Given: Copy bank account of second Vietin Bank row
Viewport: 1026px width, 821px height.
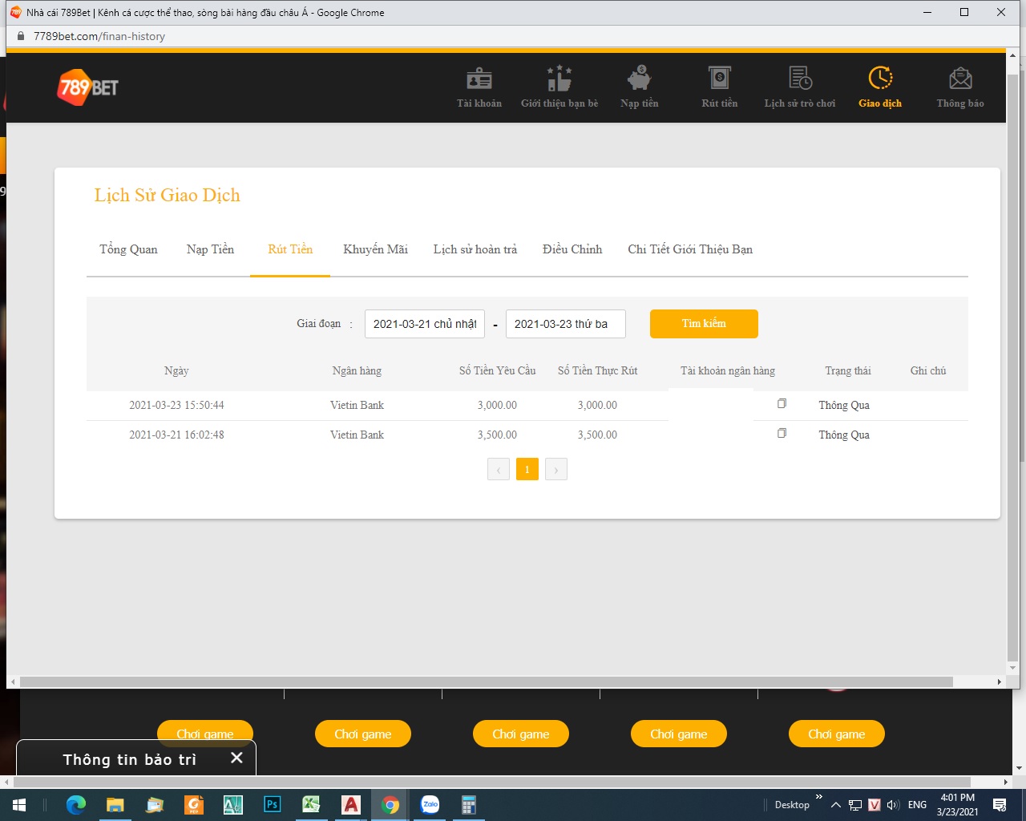Looking at the screenshot, I should coord(782,434).
